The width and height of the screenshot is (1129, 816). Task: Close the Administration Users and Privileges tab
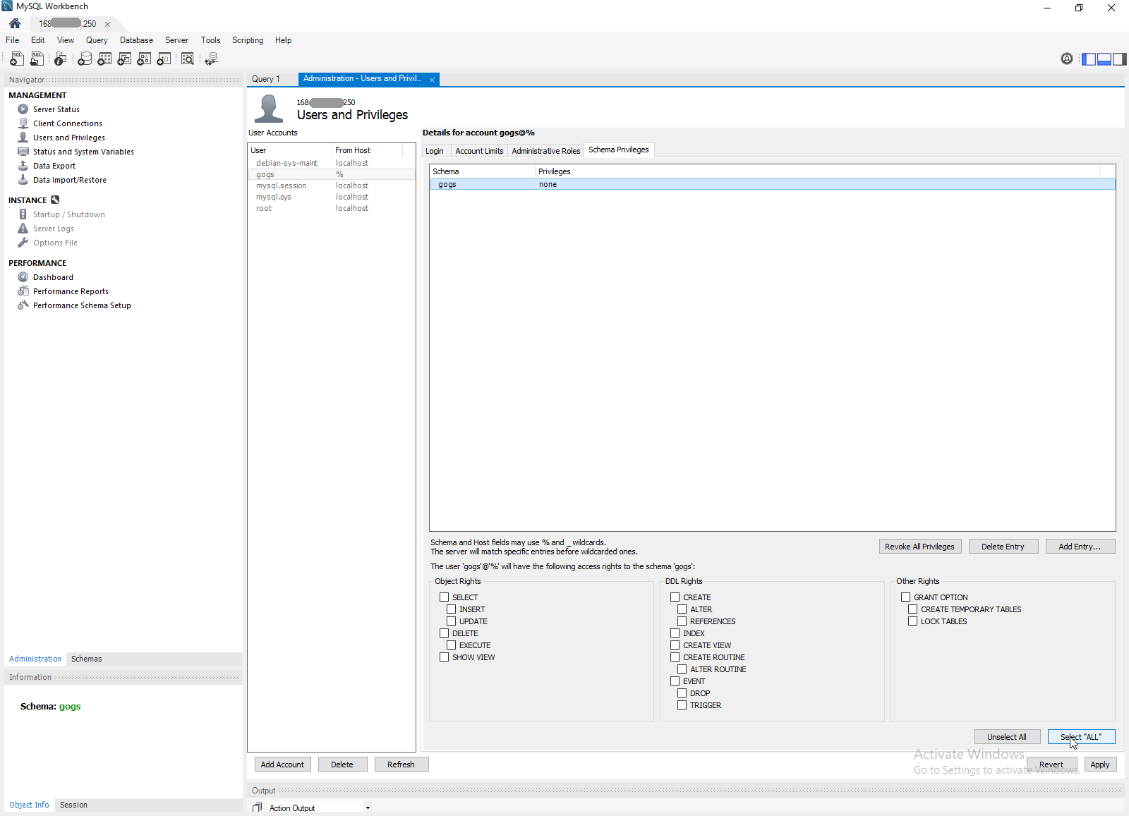[x=432, y=80]
